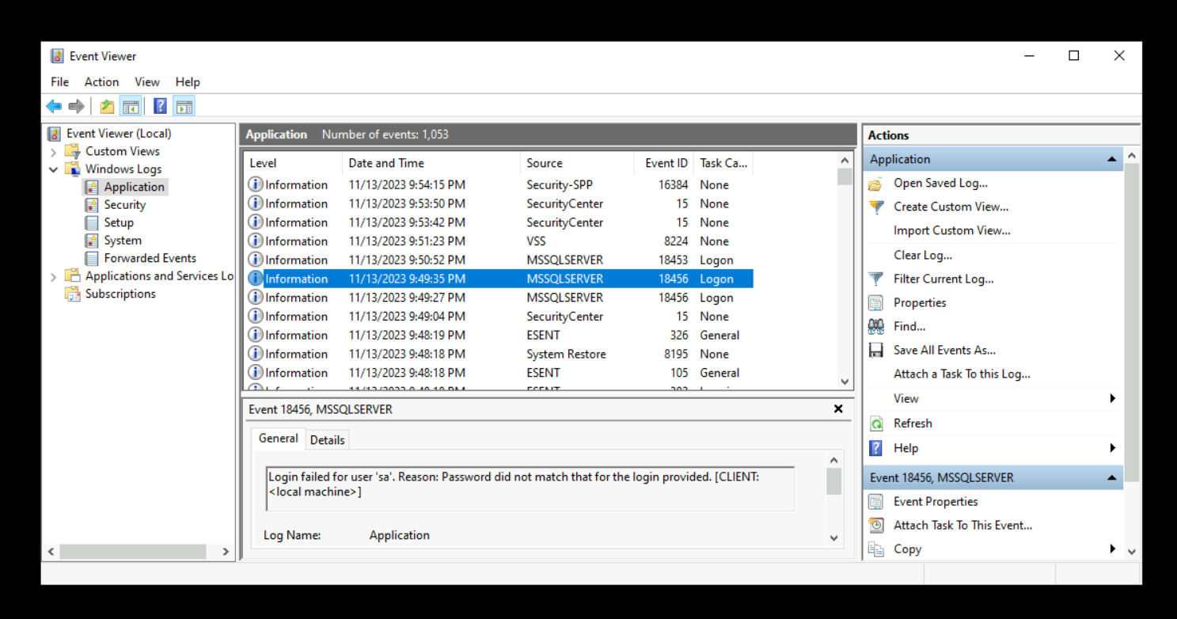
Task: Click the back arrow toolbar icon
Action: coord(54,106)
